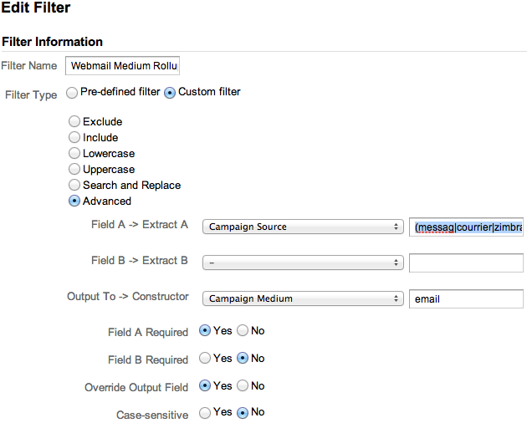Set Override Output Field to No

243,385
